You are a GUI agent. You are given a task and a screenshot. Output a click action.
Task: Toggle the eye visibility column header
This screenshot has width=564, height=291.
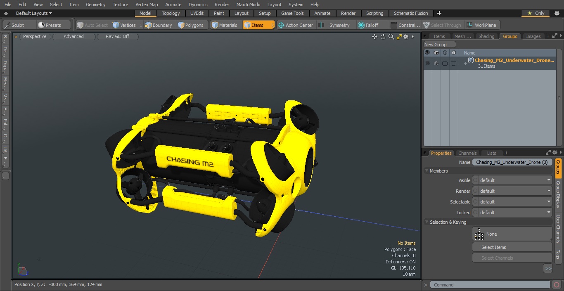pyautogui.click(x=427, y=53)
